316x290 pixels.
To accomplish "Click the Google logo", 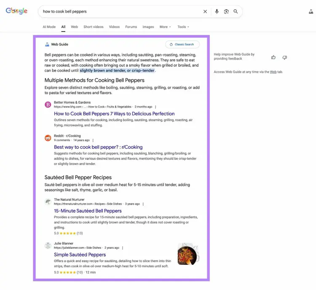I will pos(16,11).
